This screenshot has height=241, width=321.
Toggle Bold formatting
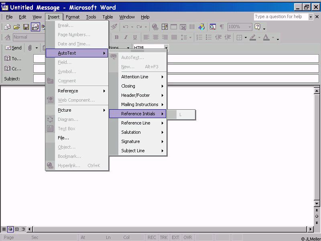point(116,37)
